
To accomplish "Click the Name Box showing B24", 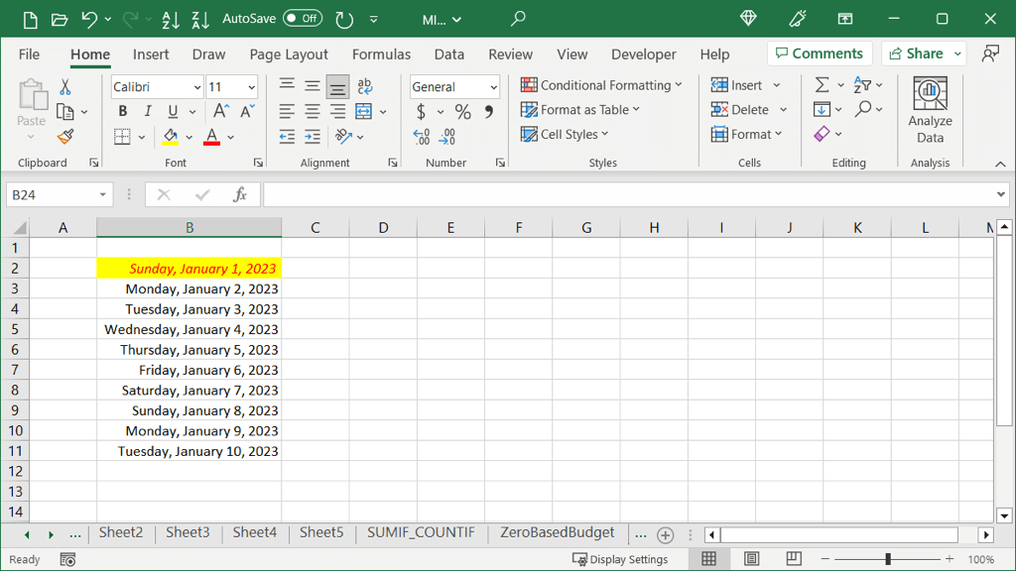I will (52, 195).
